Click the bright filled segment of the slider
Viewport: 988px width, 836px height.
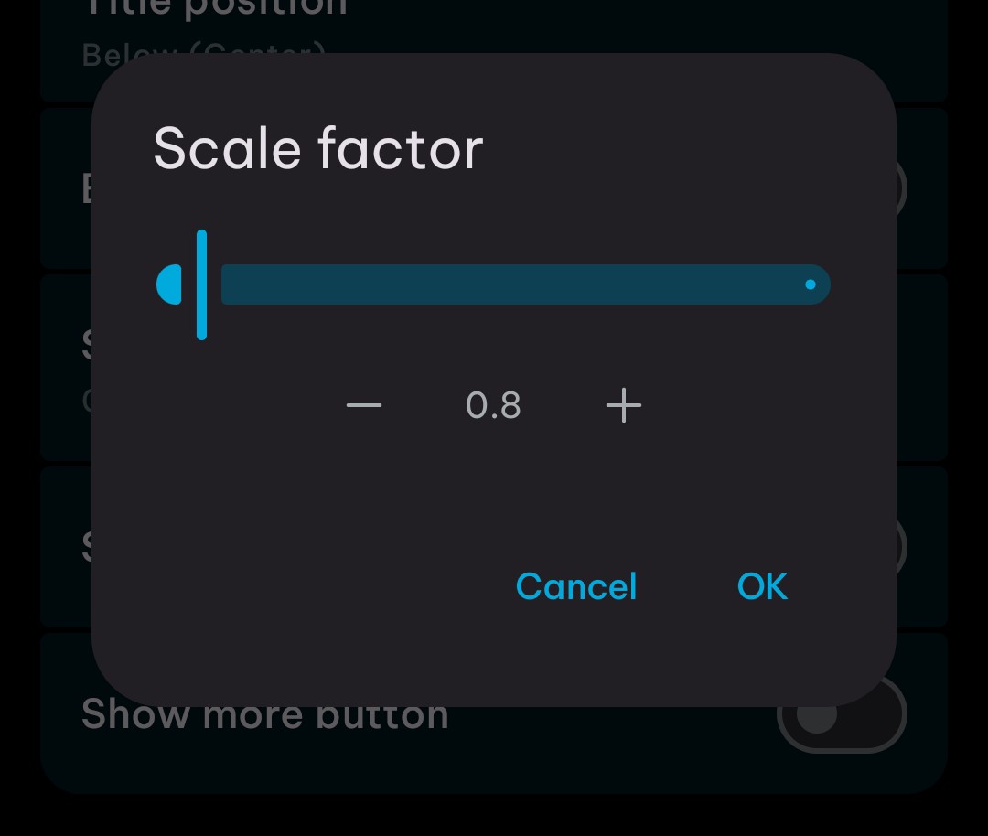169,284
